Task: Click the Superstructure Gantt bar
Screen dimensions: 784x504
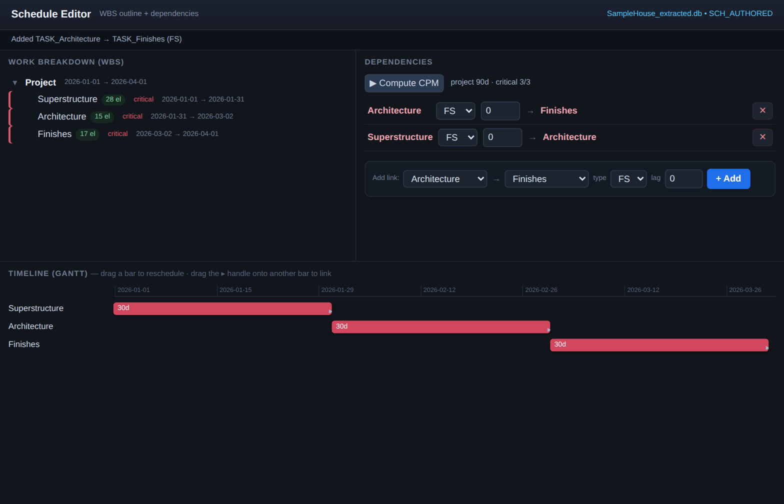Action: [x=222, y=308]
